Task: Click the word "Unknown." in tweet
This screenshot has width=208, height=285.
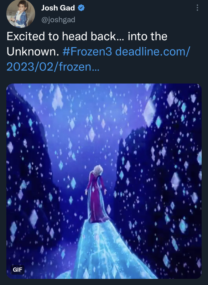Action: pyautogui.click(x=33, y=51)
